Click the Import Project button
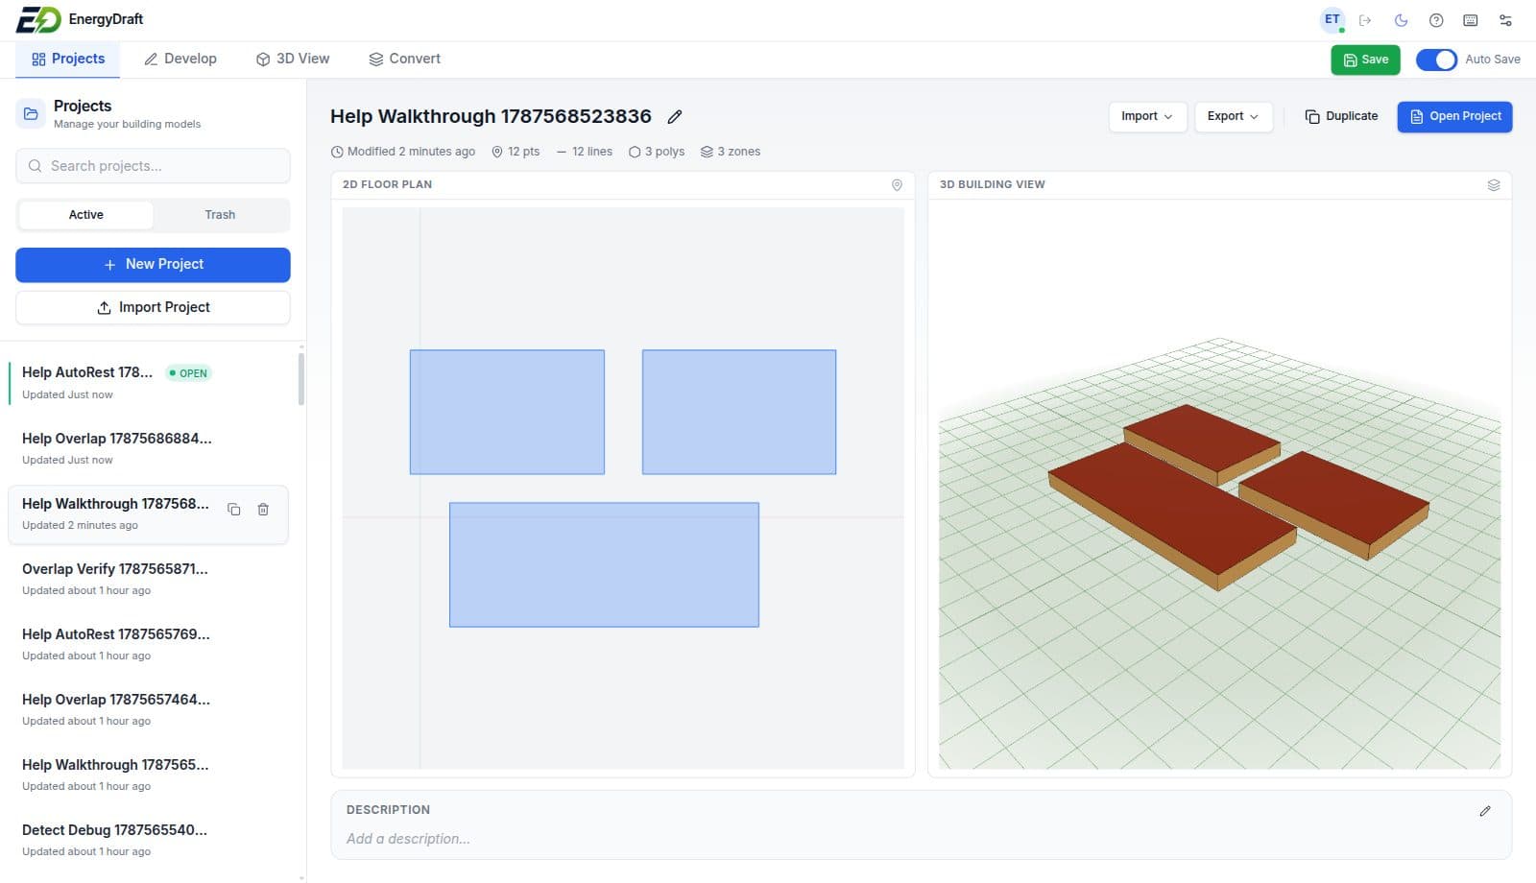Image resolution: width=1536 pixels, height=883 pixels. click(153, 307)
